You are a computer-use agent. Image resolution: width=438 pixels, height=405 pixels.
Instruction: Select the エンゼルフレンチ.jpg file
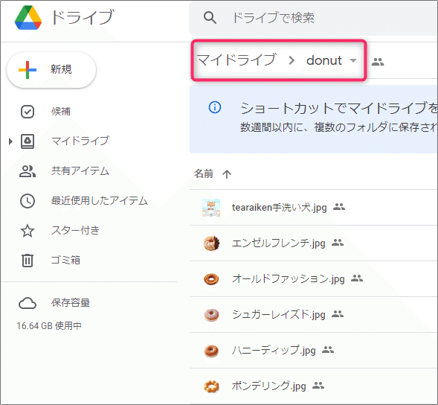coord(314,243)
